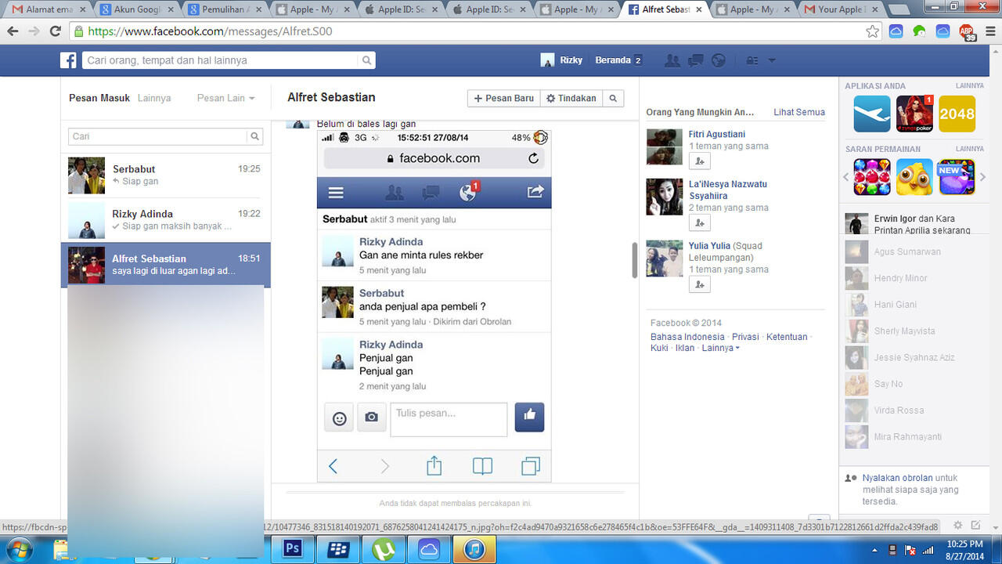Open Alfret Sebastian conversation in message list

click(x=166, y=265)
